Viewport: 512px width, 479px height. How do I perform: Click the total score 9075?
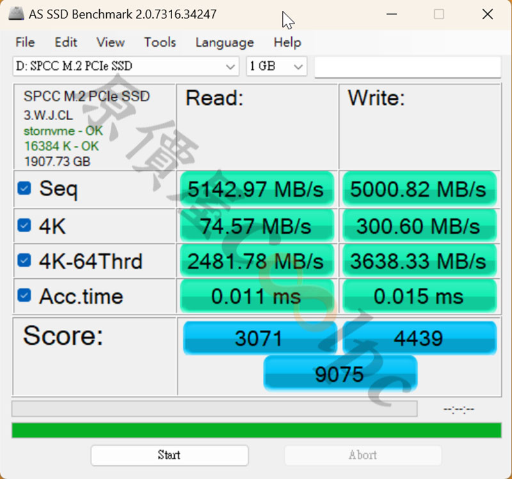point(340,373)
